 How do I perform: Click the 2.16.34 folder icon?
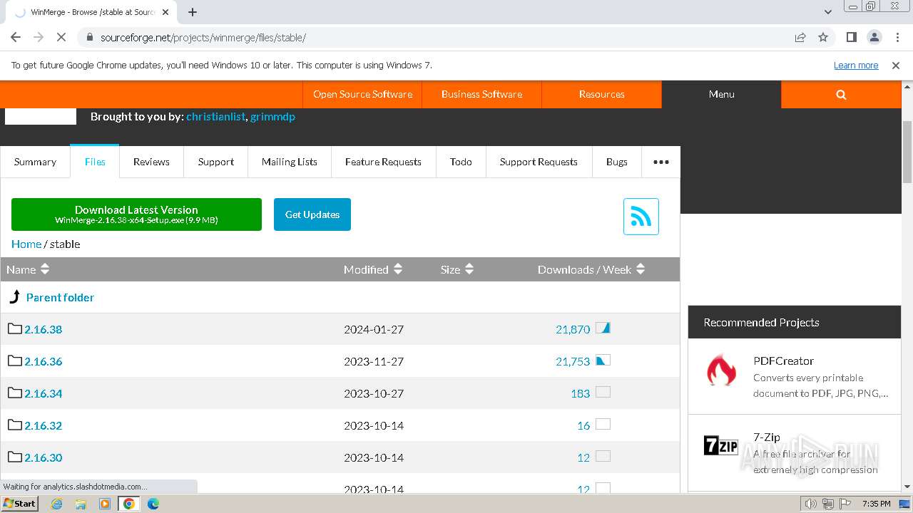pyautogui.click(x=15, y=393)
